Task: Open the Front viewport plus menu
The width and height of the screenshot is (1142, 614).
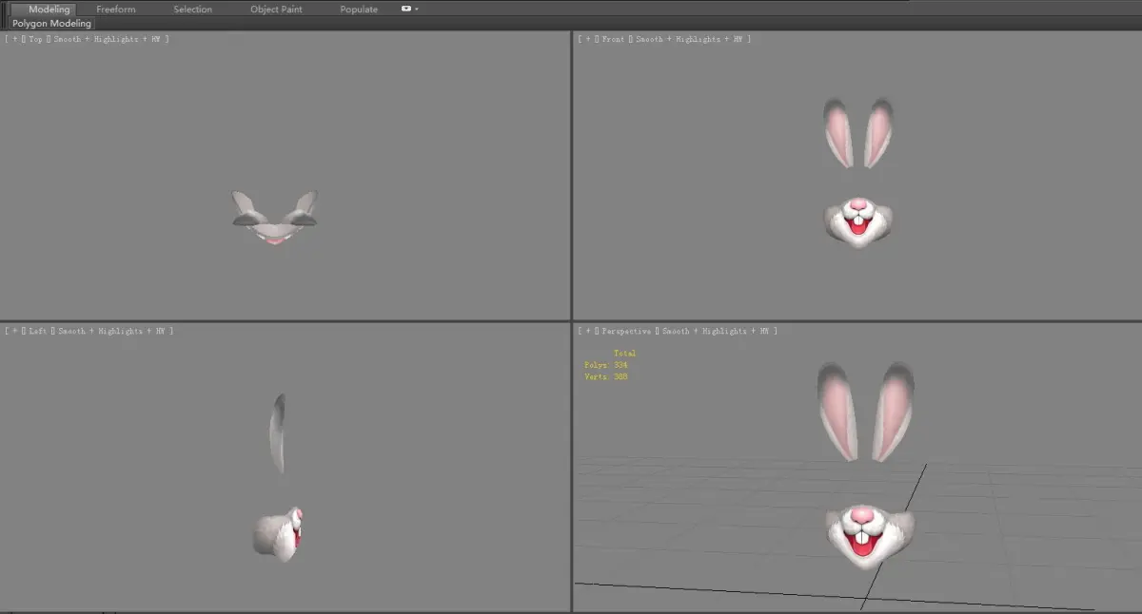Action: 588,39
